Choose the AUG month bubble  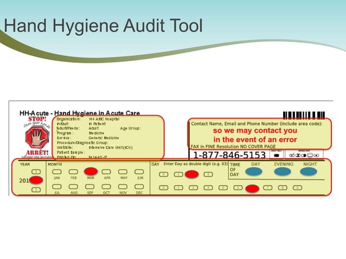(x=73, y=187)
